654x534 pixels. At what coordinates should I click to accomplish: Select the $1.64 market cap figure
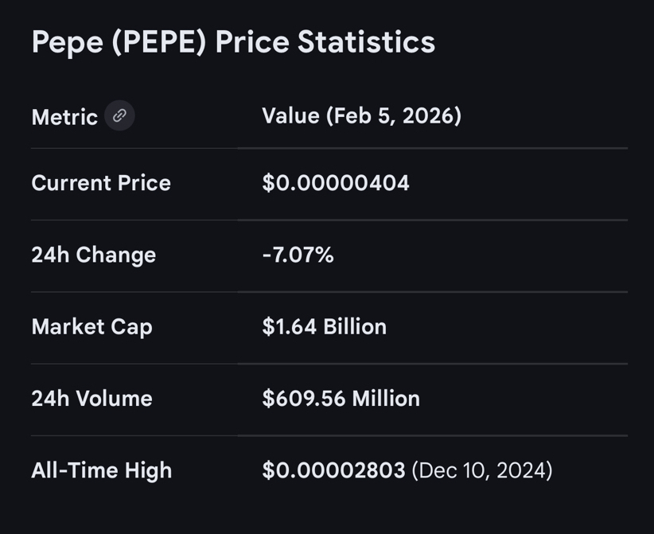click(x=290, y=326)
